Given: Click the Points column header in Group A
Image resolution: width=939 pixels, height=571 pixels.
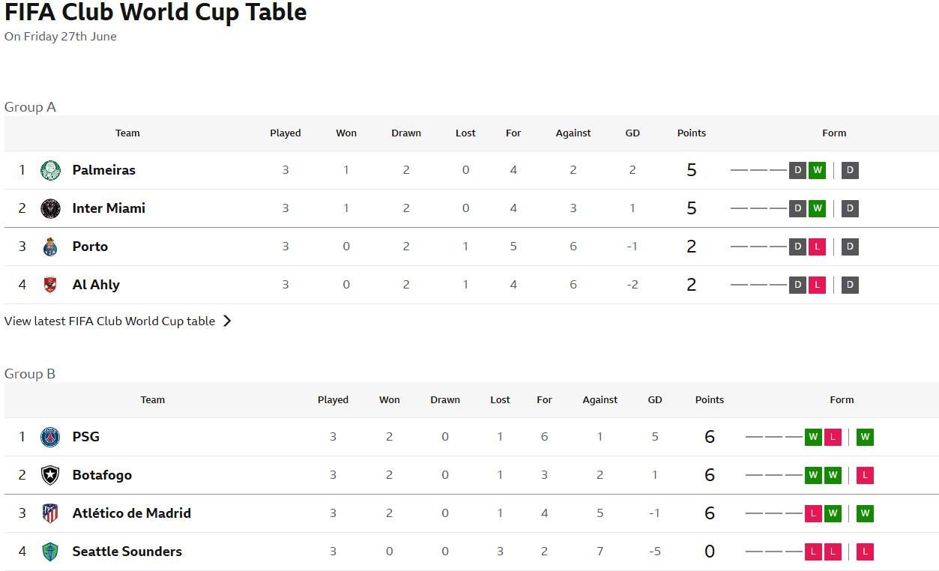Looking at the screenshot, I should click(x=692, y=133).
